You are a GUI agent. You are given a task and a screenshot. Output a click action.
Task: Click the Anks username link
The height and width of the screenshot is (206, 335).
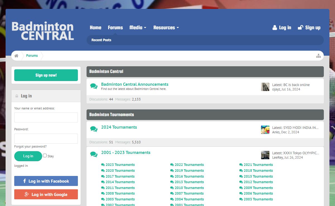tap(276, 132)
